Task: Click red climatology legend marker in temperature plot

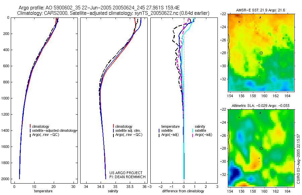Action: pos(30,126)
